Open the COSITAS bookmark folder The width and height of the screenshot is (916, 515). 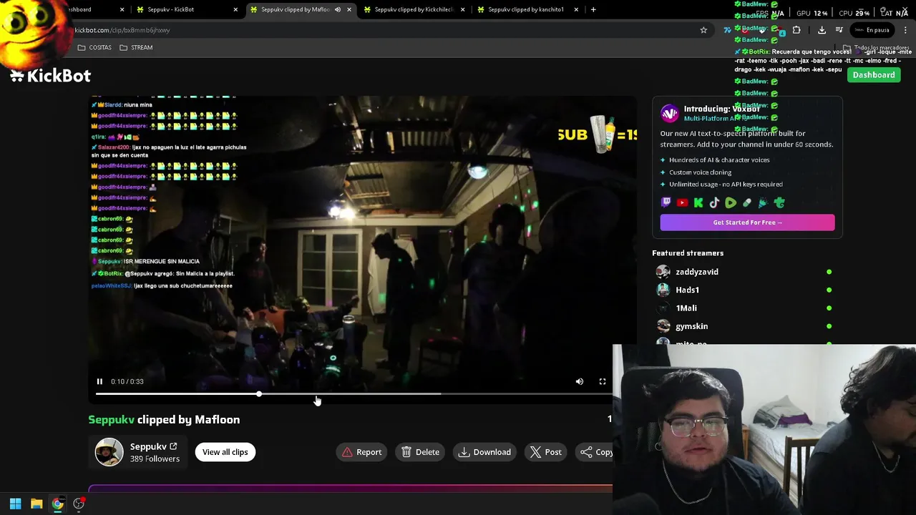(x=94, y=47)
